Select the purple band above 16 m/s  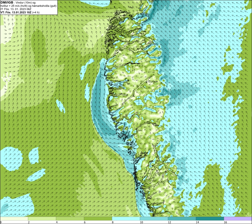pyautogui.click(x=238, y=218)
